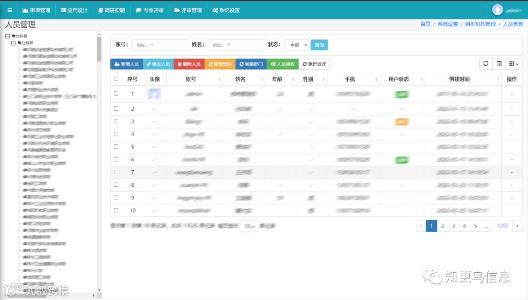Open the 调研课题 menu
Image resolution: width=528 pixels, height=300 pixels.
point(111,10)
